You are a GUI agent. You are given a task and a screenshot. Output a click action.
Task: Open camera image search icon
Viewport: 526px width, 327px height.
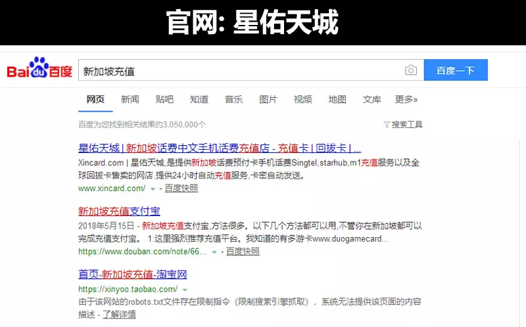point(410,70)
